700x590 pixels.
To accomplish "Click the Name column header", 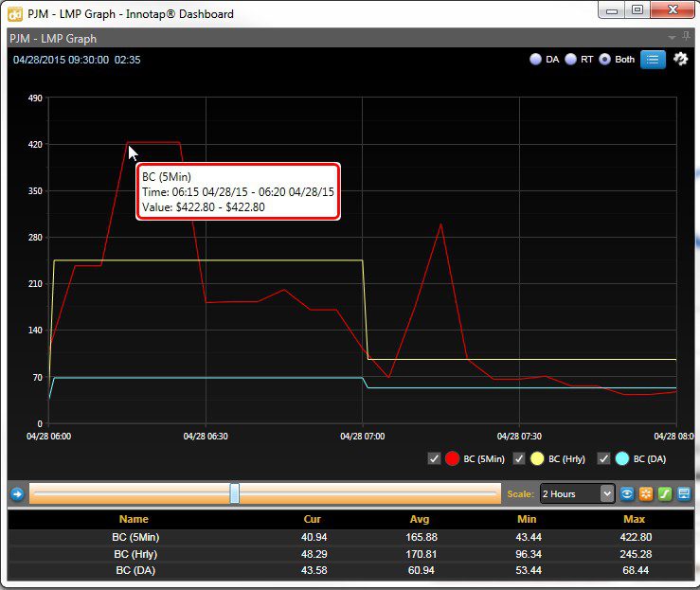I will [134, 519].
